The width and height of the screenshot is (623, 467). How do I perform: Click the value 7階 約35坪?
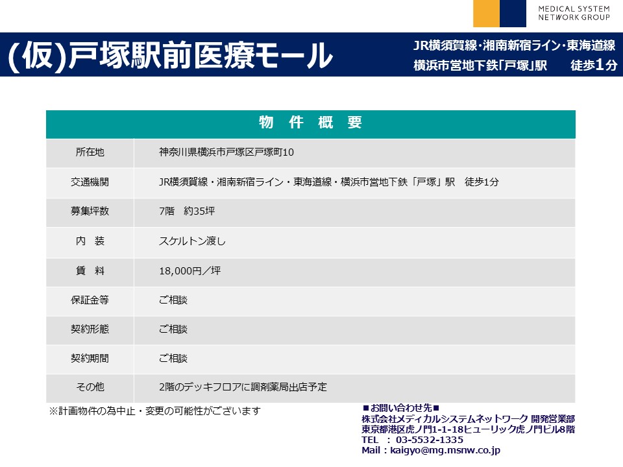187,211
